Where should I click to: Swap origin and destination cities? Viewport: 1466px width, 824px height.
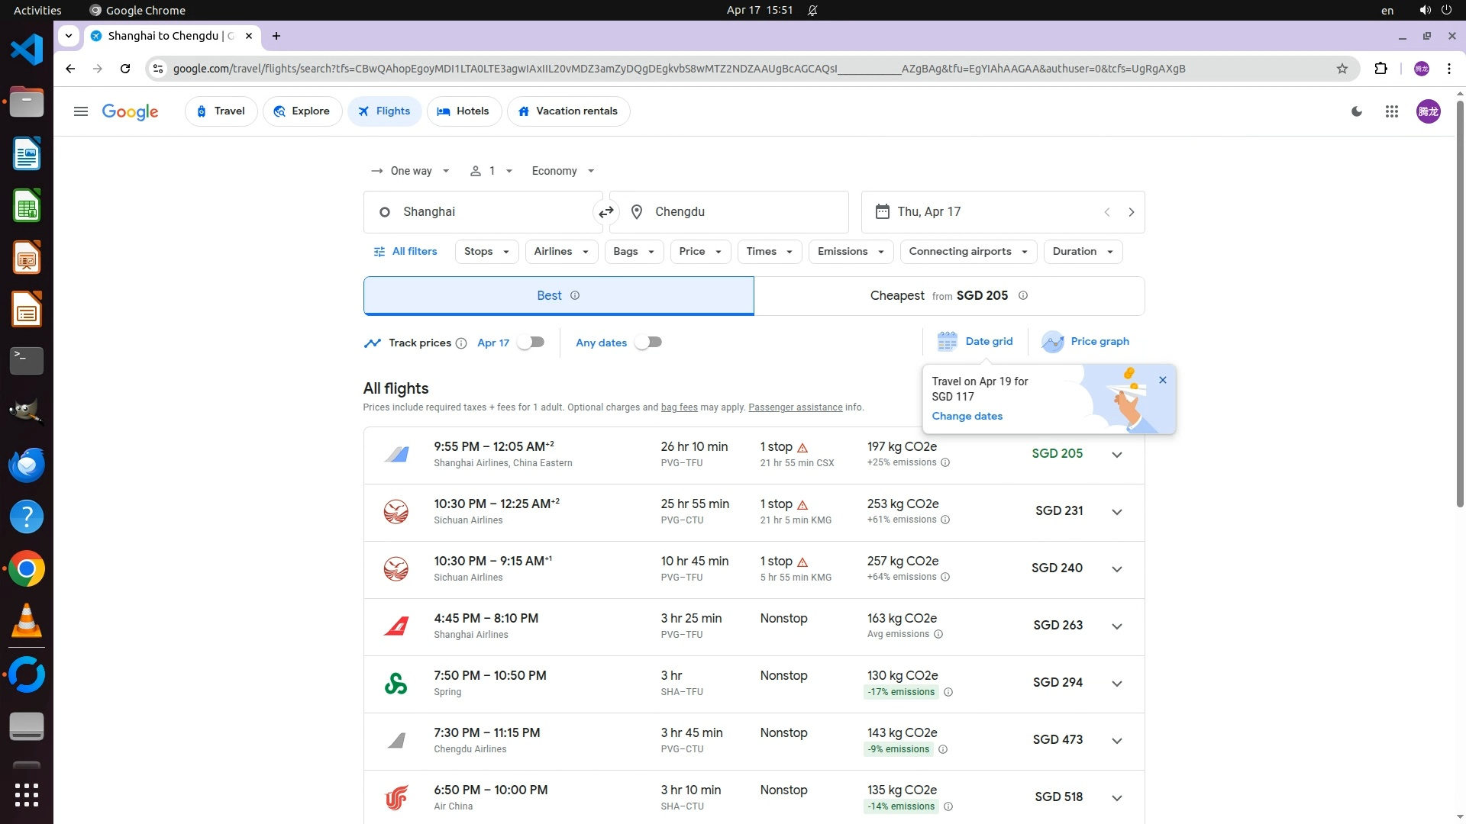[x=606, y=212]
